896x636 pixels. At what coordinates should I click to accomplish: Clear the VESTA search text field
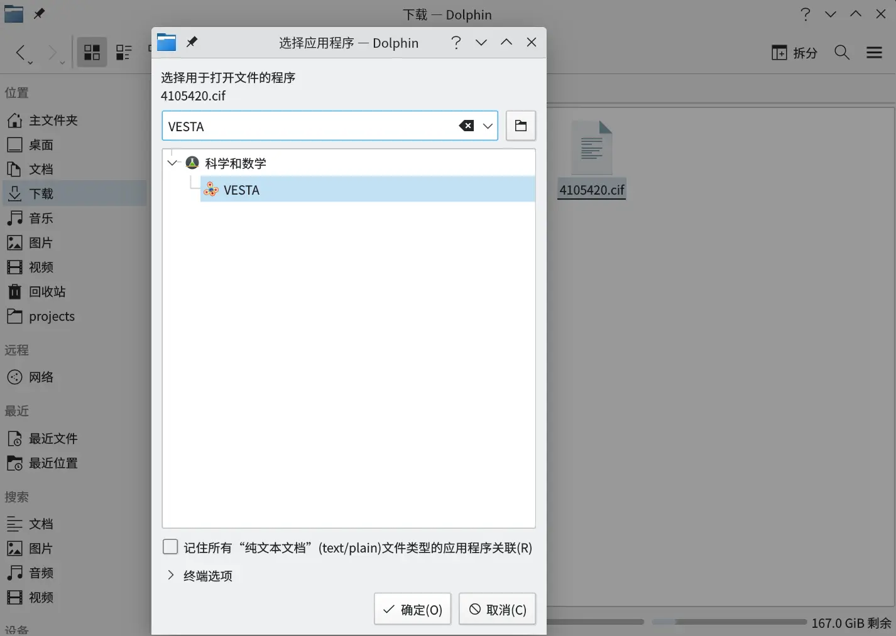466,126
